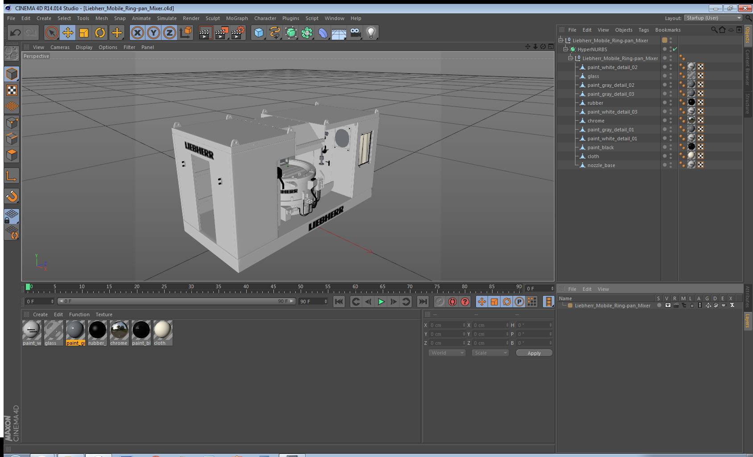Click Apply in coordinates panel
The image size is (753, 457).
coord(534,353)
